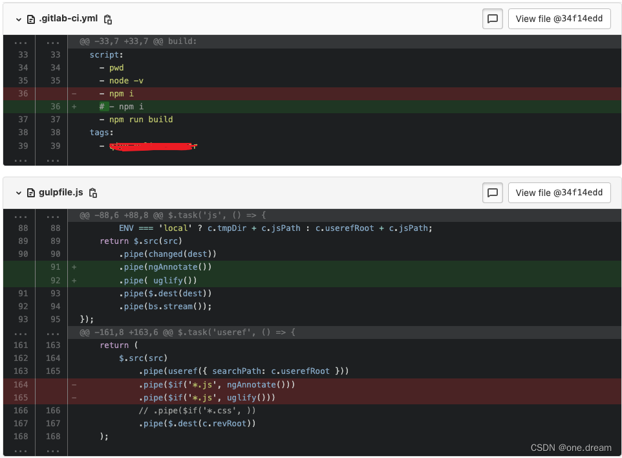Open View file @34f14edd for .gitlab-ci.yml
Screen dimensions: 622x458
tap(559, 19)
